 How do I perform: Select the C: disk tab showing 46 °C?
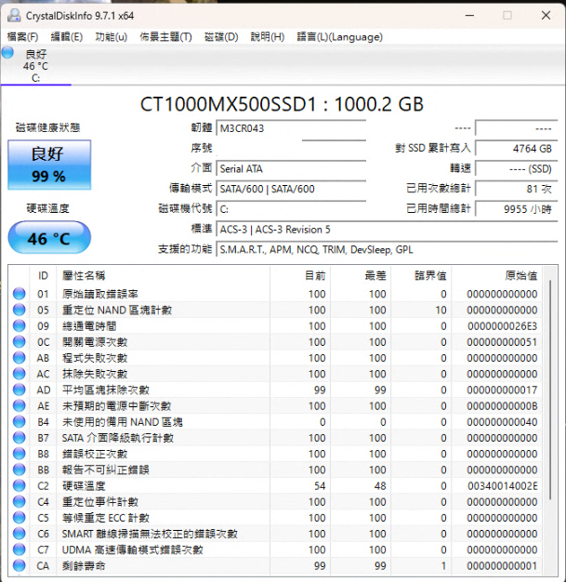tap(35, 66)
